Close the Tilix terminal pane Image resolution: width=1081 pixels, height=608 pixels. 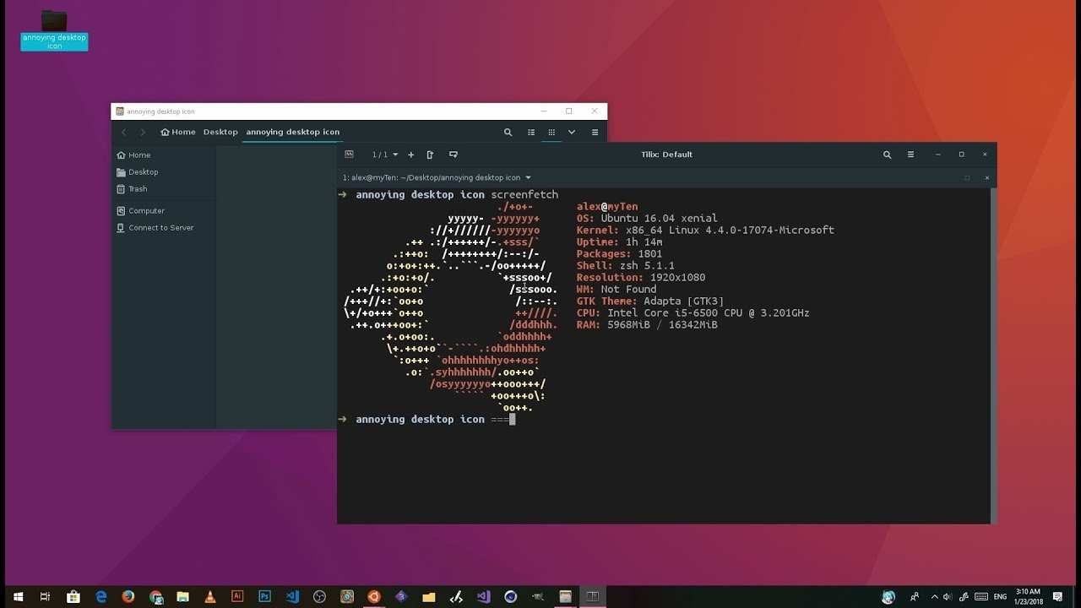click(986, 178)
